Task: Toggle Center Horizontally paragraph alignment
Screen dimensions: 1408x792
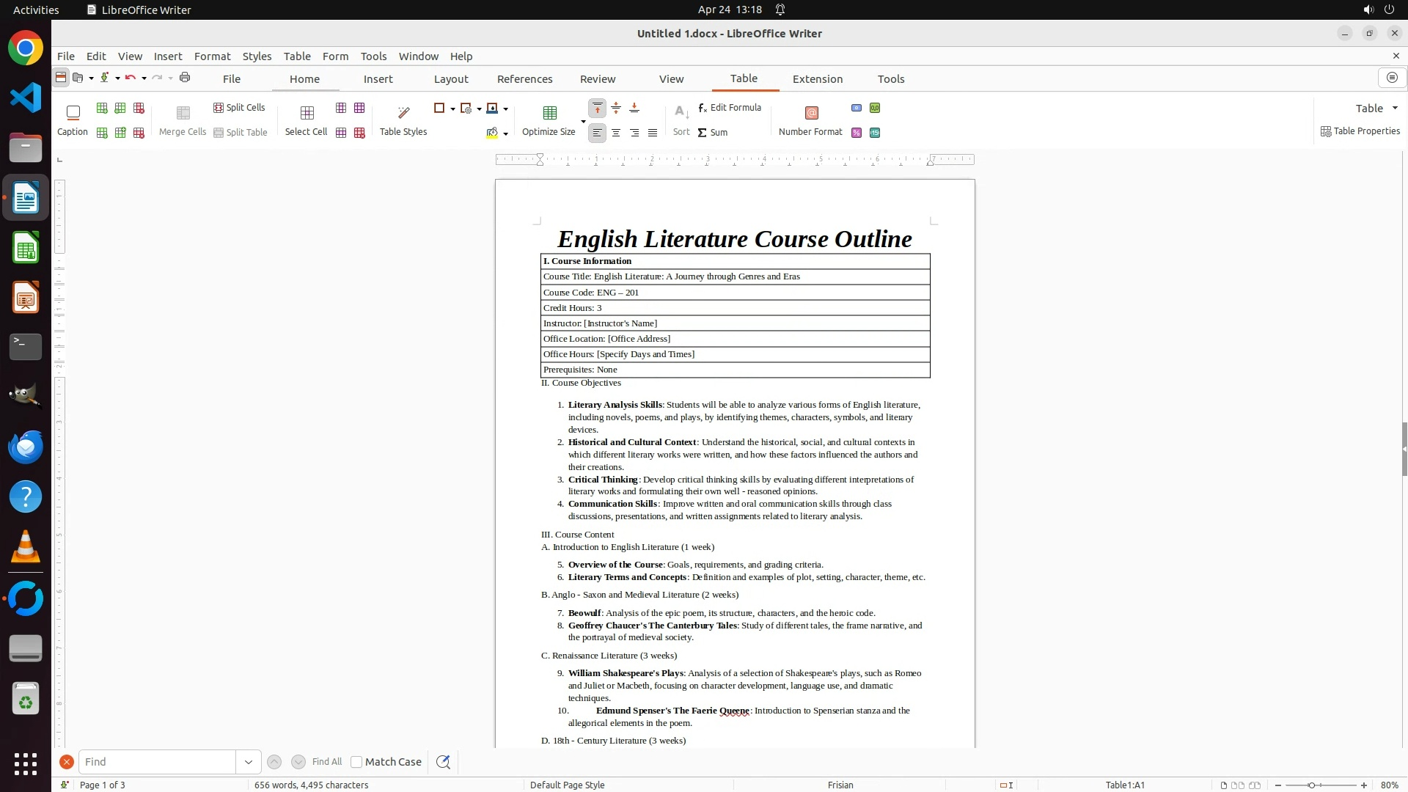Action: (x=616, y=133)
